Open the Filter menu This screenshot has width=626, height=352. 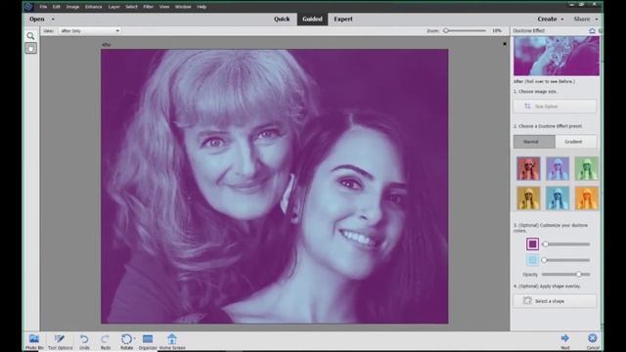coord(148,7)
